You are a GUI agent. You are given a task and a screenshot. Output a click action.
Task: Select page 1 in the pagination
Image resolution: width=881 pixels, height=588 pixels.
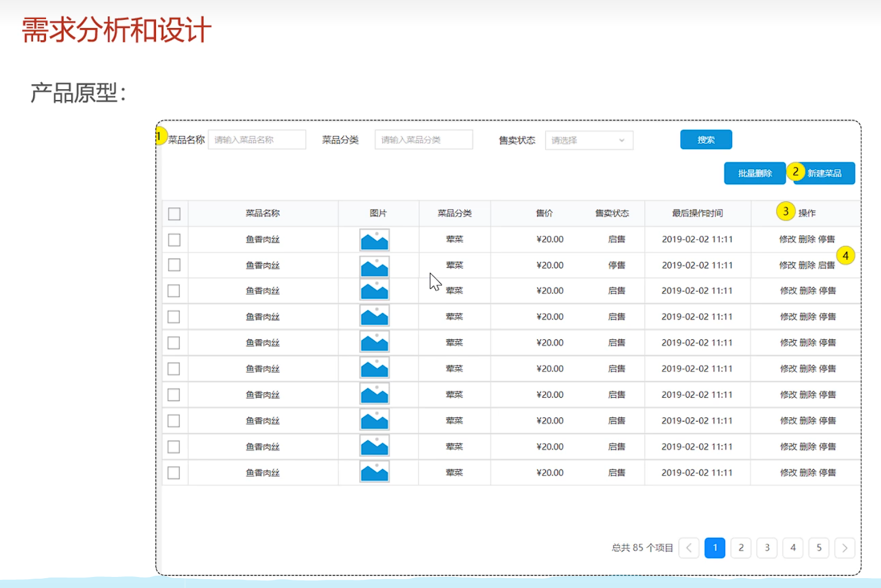(x=715, y=548)
